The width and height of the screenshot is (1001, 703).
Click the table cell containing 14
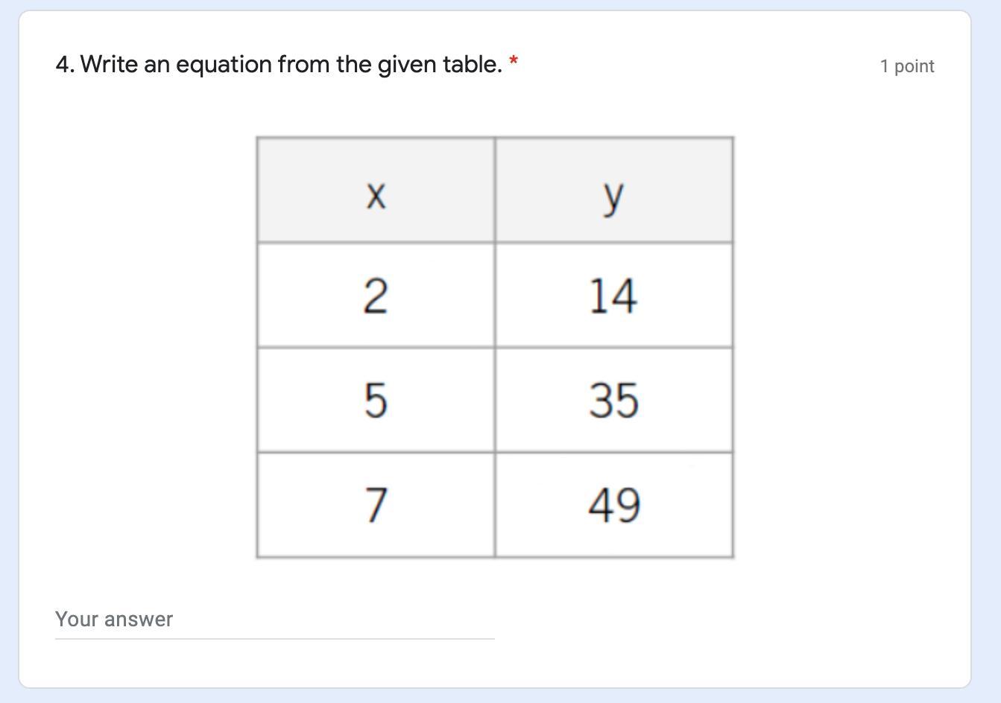[x=613, y=296]
